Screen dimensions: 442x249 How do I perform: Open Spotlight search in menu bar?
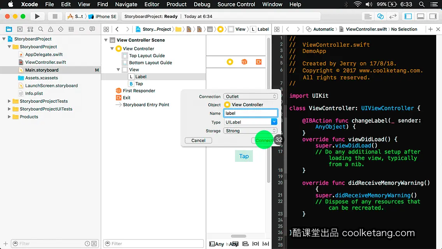[x=422, y=4]
